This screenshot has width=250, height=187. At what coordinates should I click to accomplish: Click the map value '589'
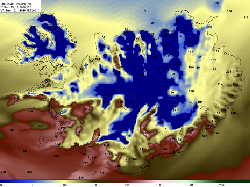pos(231,95)
